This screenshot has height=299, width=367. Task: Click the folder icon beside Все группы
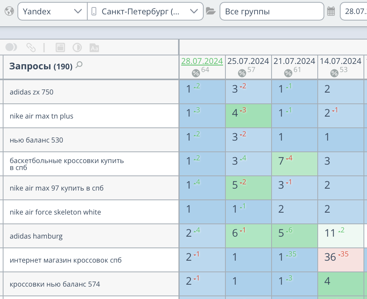(x=211, y=11)
